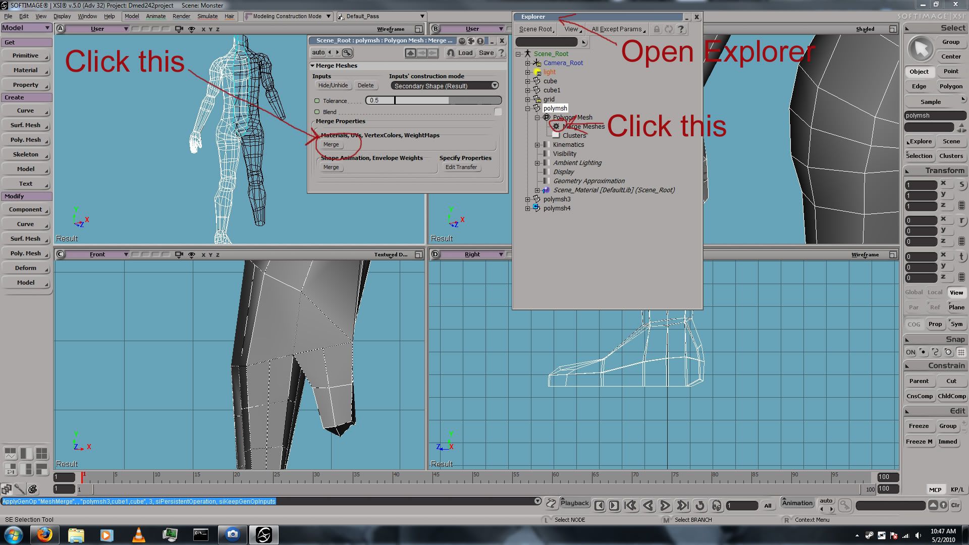Image resolution: width=969 pixels, height=545 pixels.
Task: Open help question mark in Merge Meshes editor
Action: pos(501,52)
